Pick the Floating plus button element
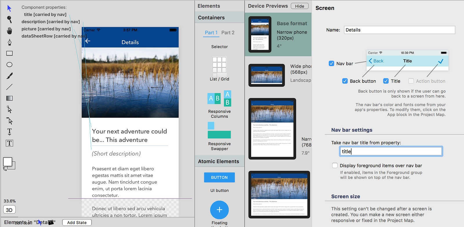Viewport: 464px width, 227px height. pyautogui.click(x=220, y=210)
